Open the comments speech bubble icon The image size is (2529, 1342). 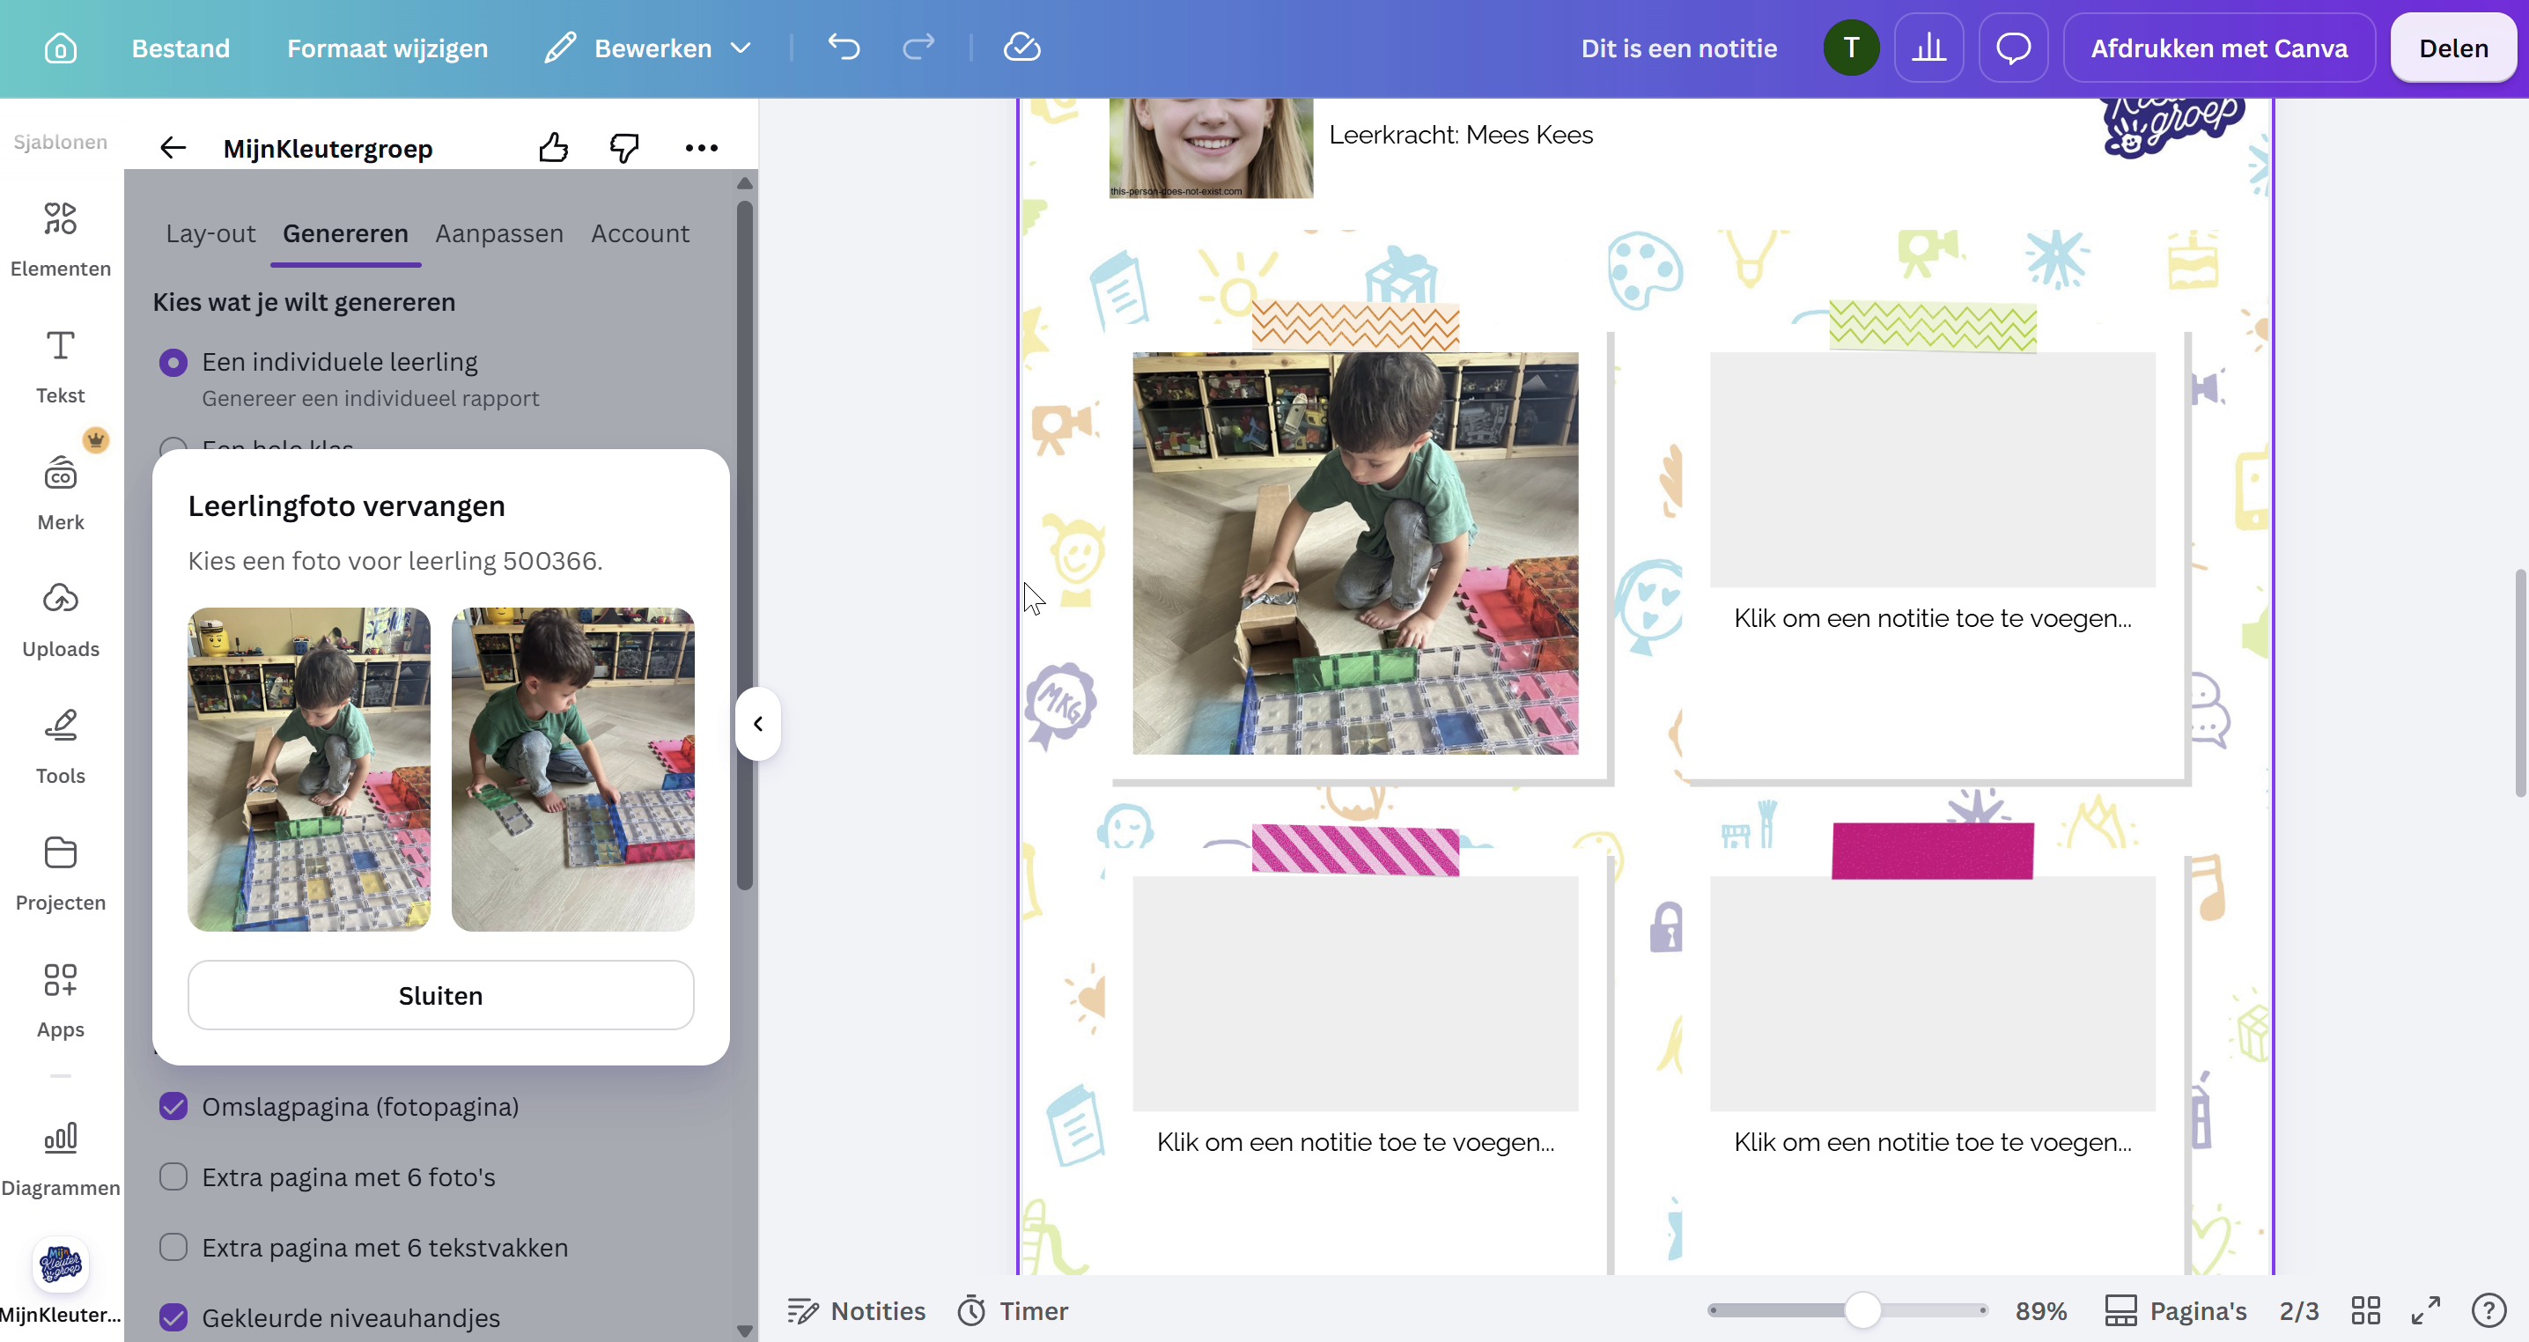2014,48
